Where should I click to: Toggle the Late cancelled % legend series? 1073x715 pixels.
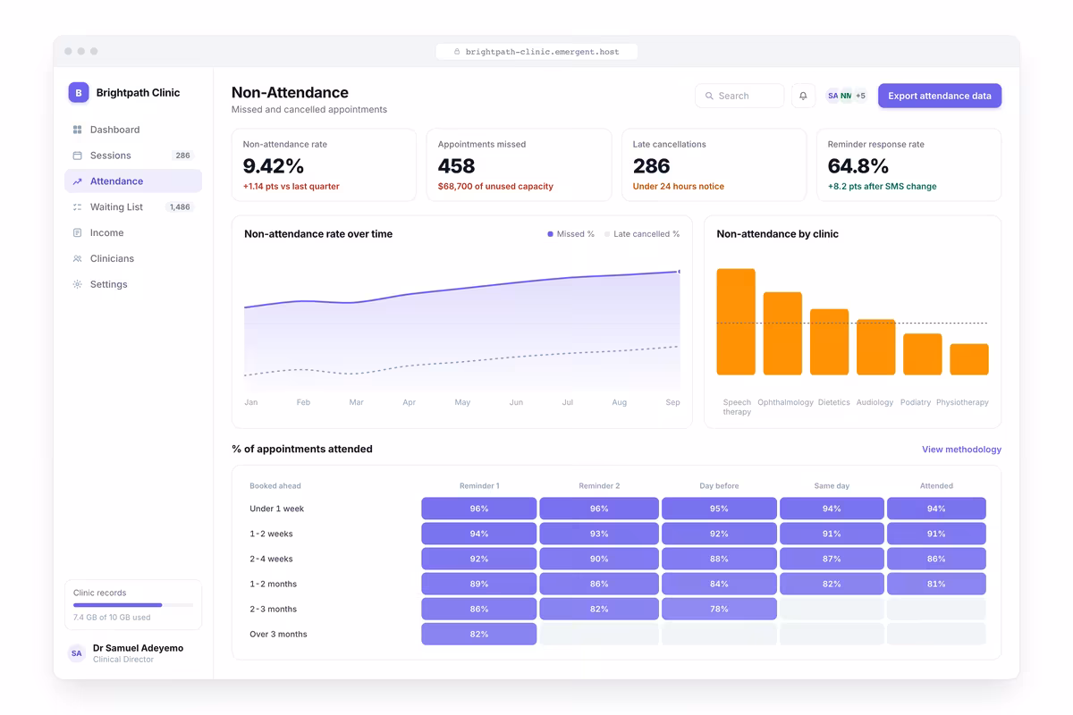tap(642, 234)
